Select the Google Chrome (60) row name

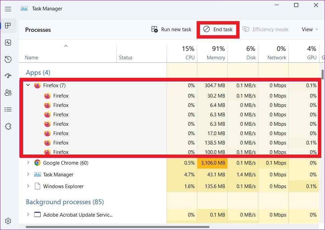(66, 163)
